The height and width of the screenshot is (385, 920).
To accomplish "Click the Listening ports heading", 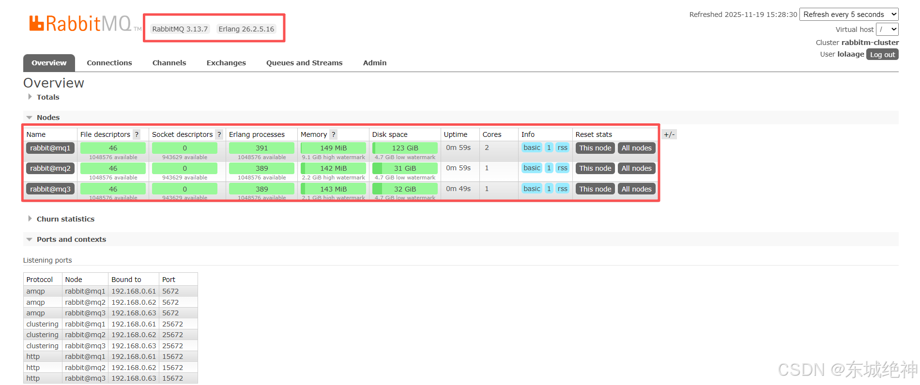I will pos(47,260).
